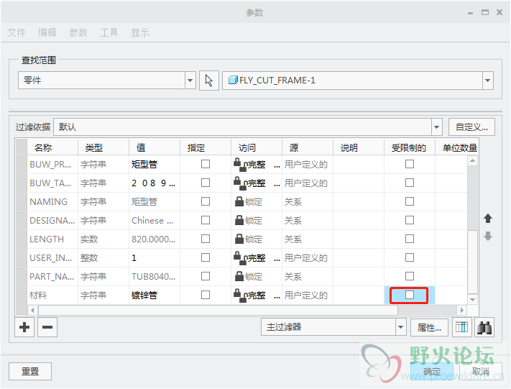Toggle 受限制的 checkbox for BUW_TA... row
511x389 pixels.
coord(410,183)
